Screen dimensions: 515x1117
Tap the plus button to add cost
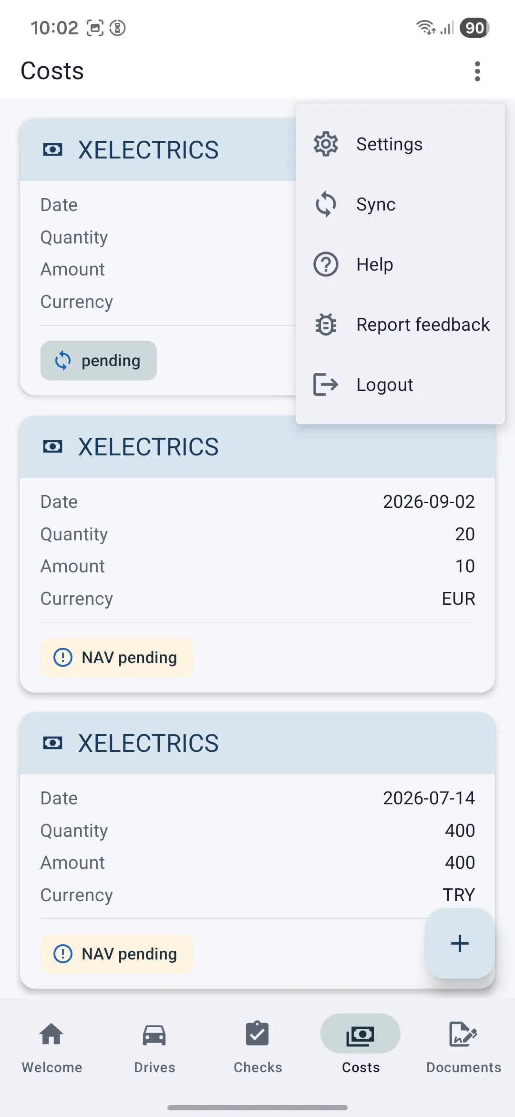(460, 944)
